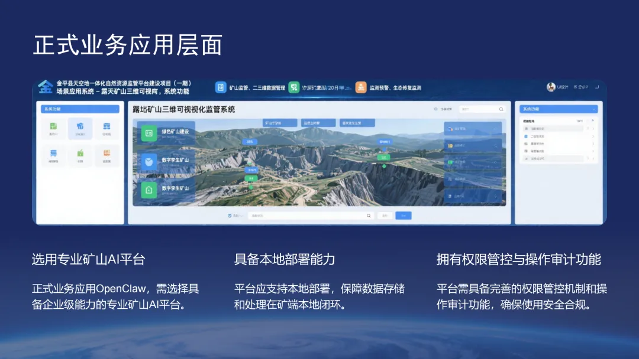
Task: Click the UI设计 username text
Action: coord(563,87)
